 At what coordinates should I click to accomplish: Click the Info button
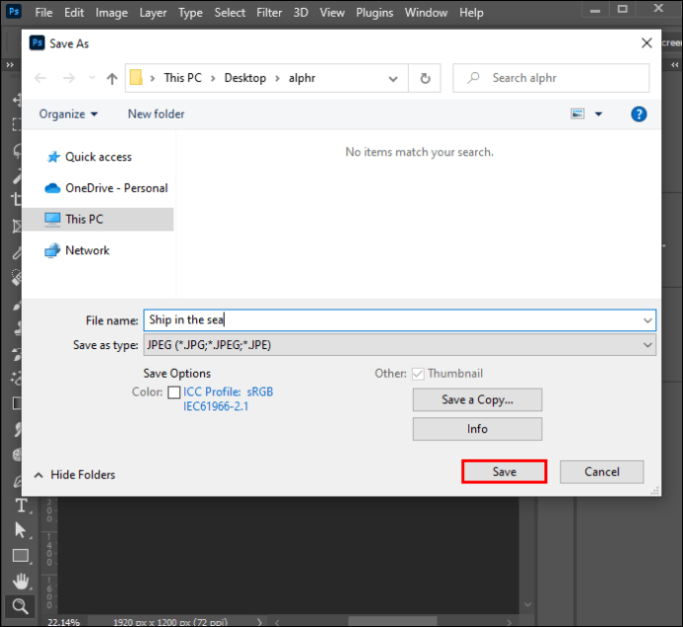[x=477, y=429]
